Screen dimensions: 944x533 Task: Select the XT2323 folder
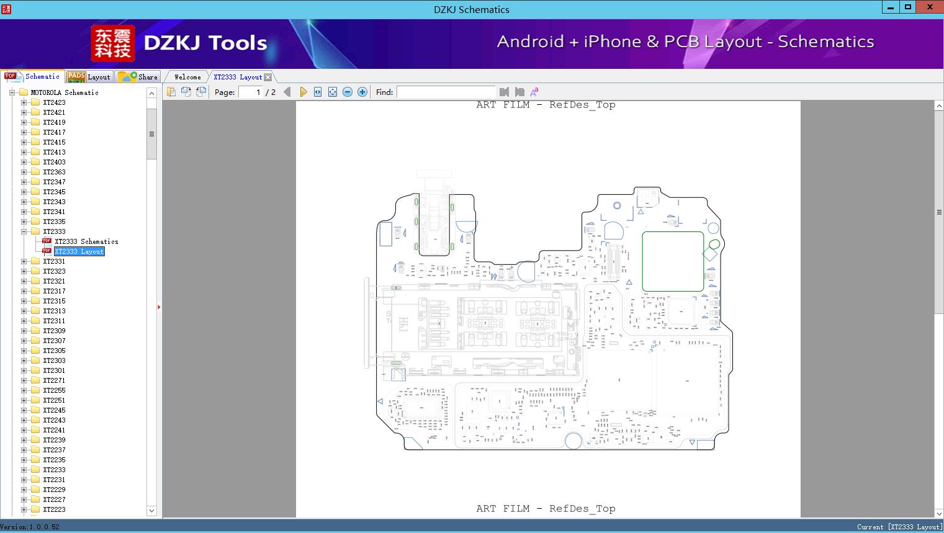coord(54,271)
